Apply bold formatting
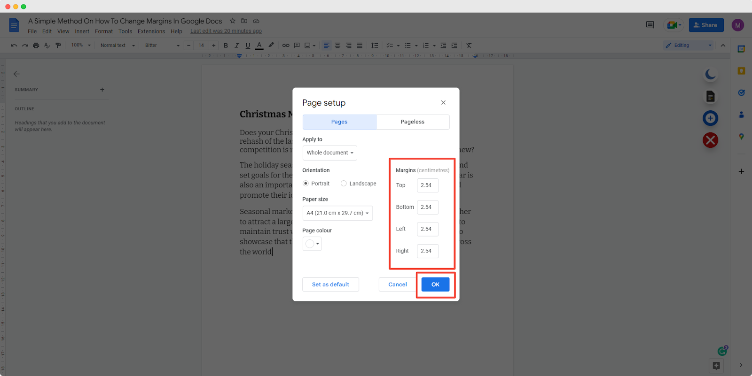Image resolution: width=752 pixels, height=376 pixels. [x=226, y=46]
